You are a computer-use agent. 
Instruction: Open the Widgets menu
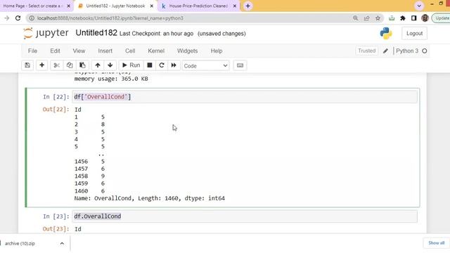[x=188, y=51]
